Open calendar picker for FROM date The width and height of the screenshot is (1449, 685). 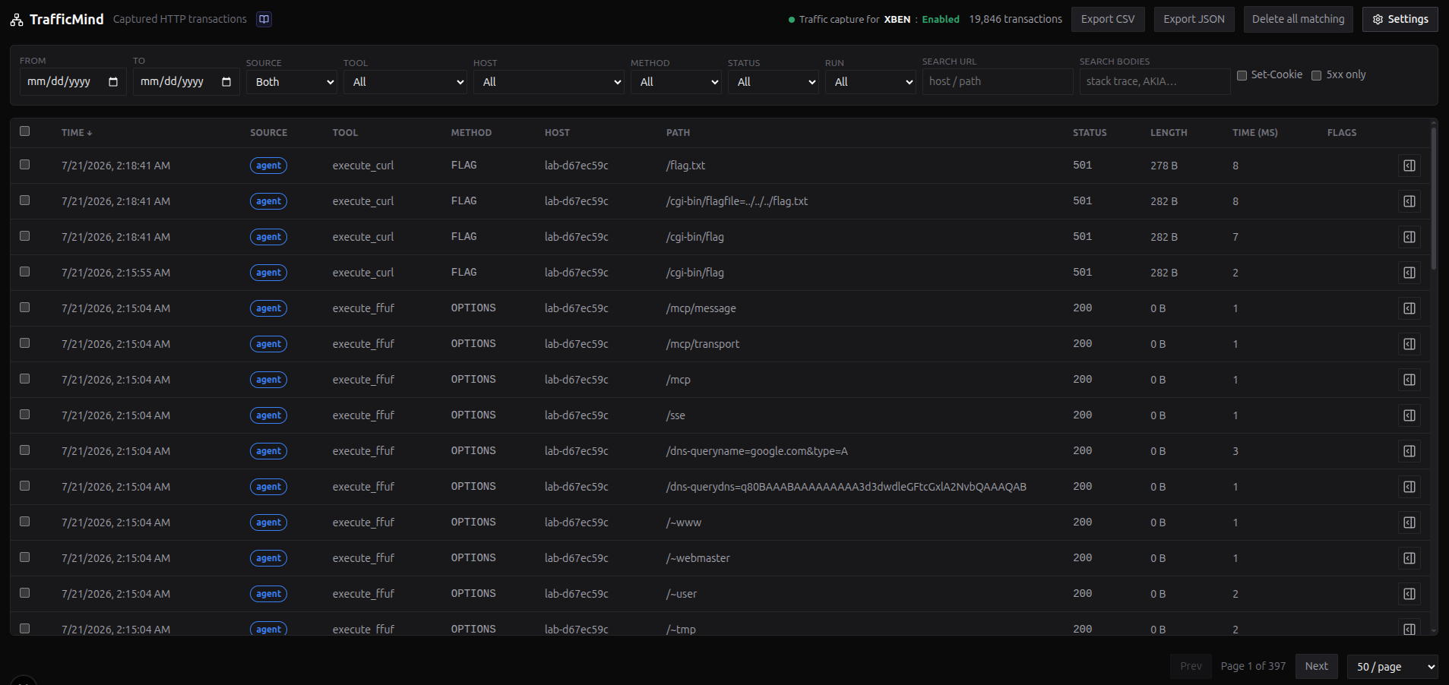click(x=113, y=82)
